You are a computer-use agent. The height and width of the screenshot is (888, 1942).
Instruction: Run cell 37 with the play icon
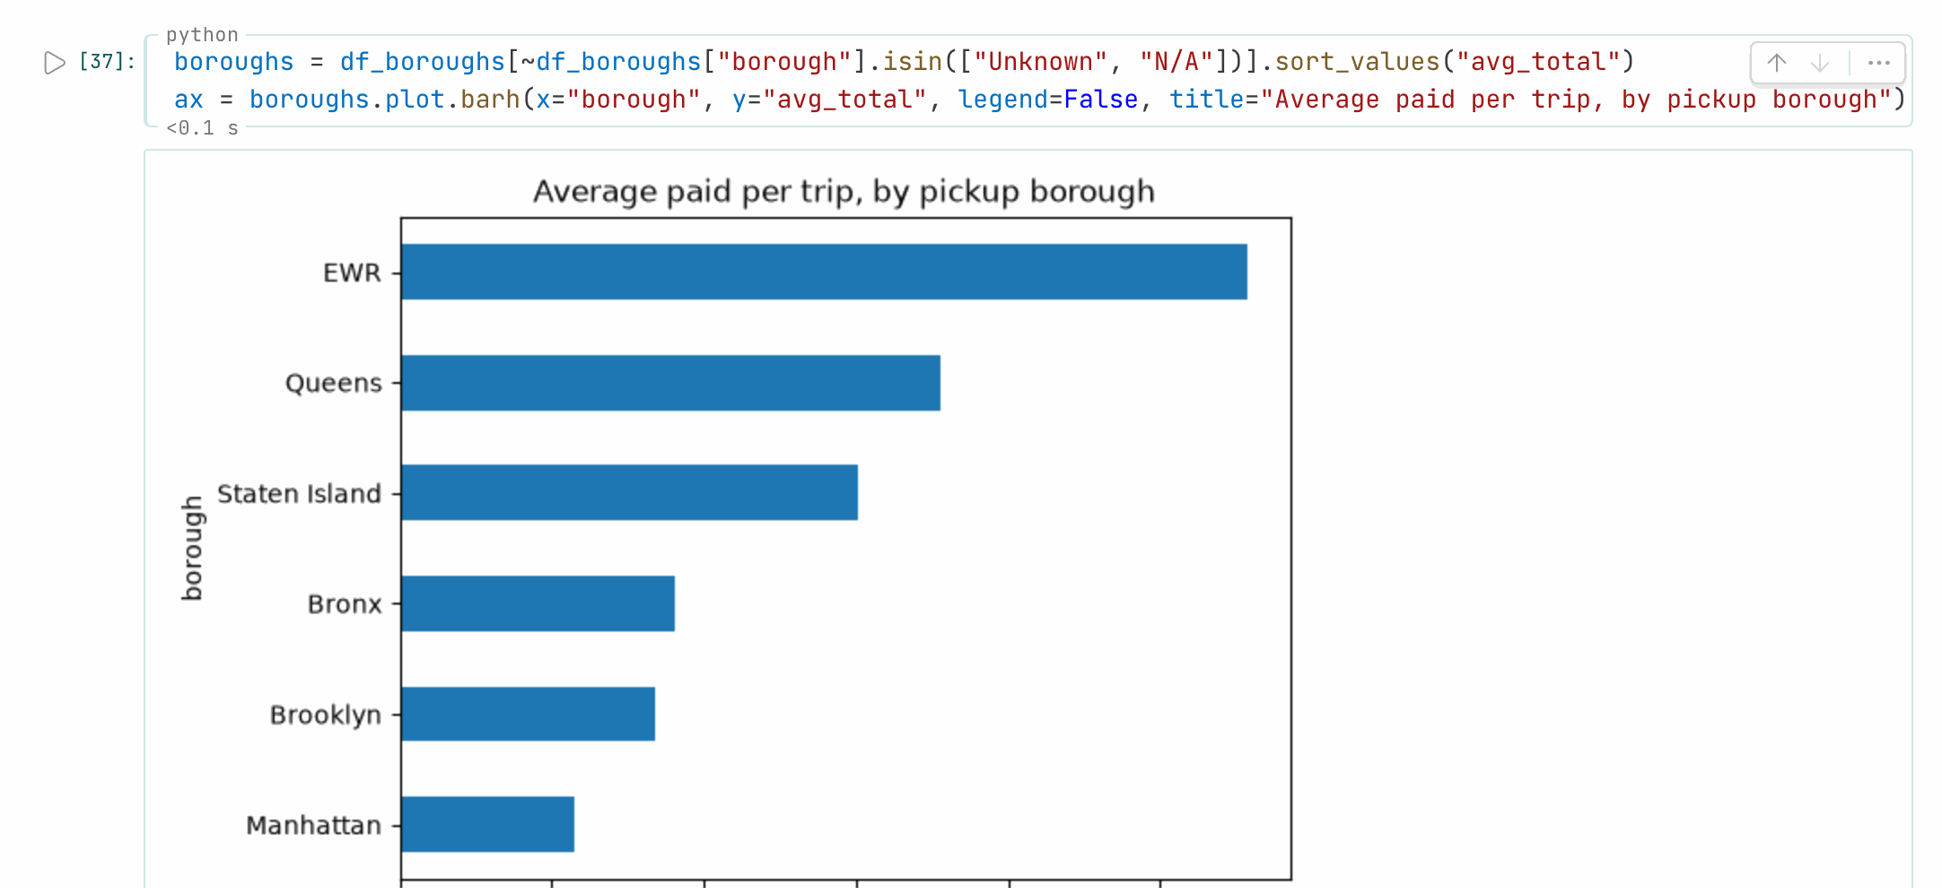pyautogui.click(x=55, y=62)
